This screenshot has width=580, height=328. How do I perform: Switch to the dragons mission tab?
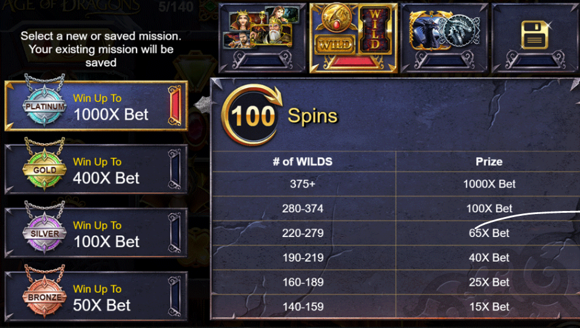coord(444,38)
